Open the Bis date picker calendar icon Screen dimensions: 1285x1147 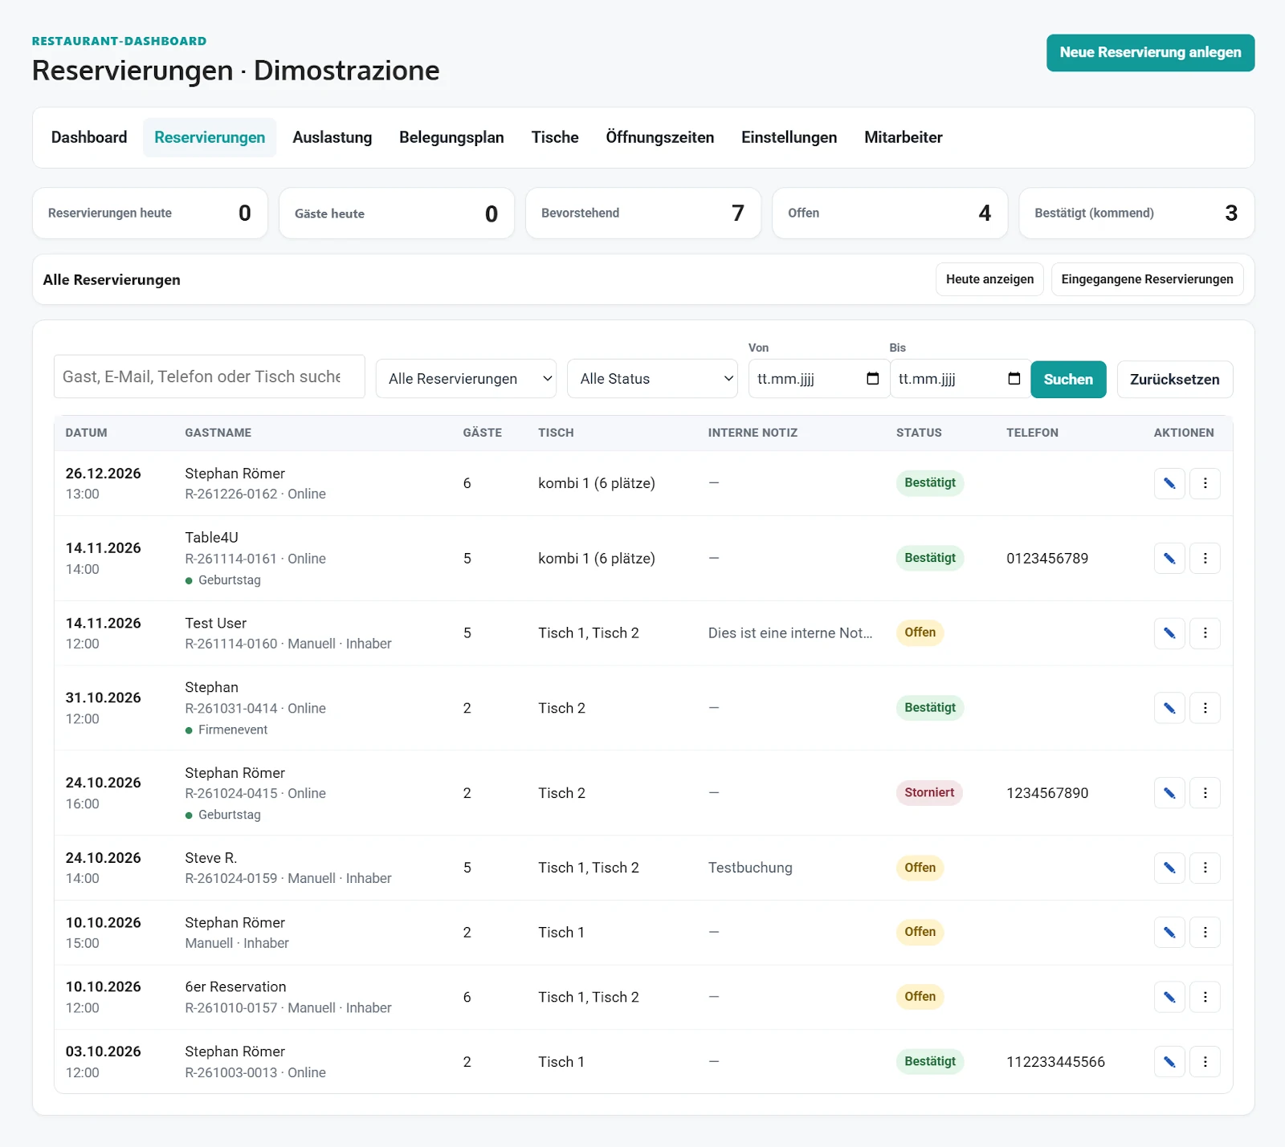1014,379
